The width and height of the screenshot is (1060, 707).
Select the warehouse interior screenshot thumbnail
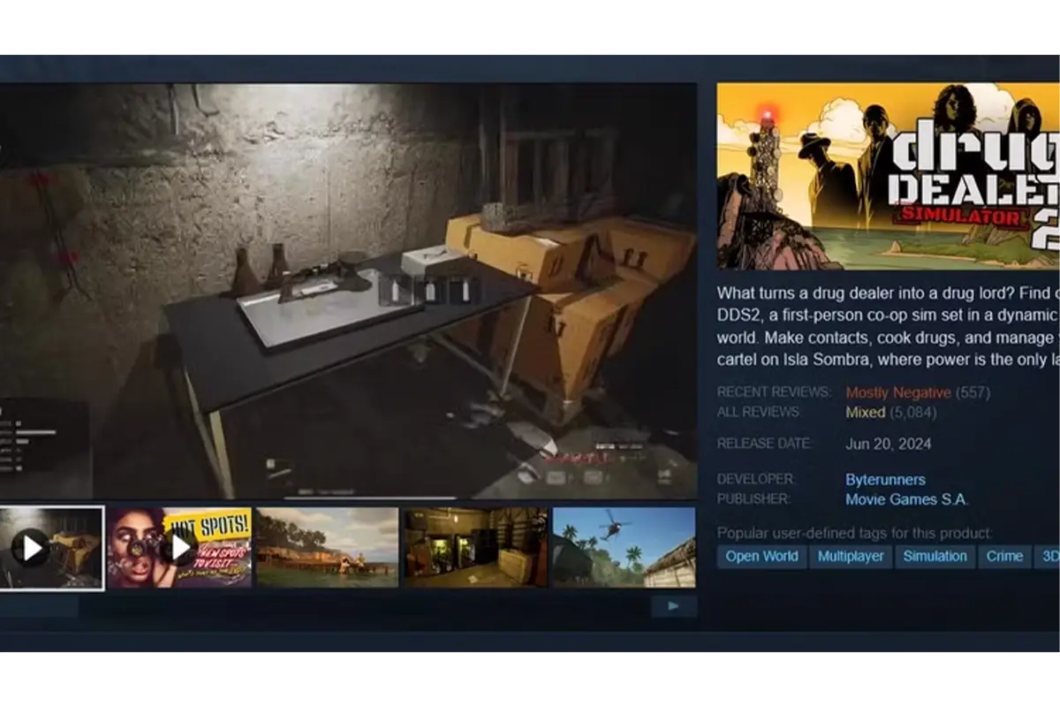pyautogui.click(x=475, y=548)
